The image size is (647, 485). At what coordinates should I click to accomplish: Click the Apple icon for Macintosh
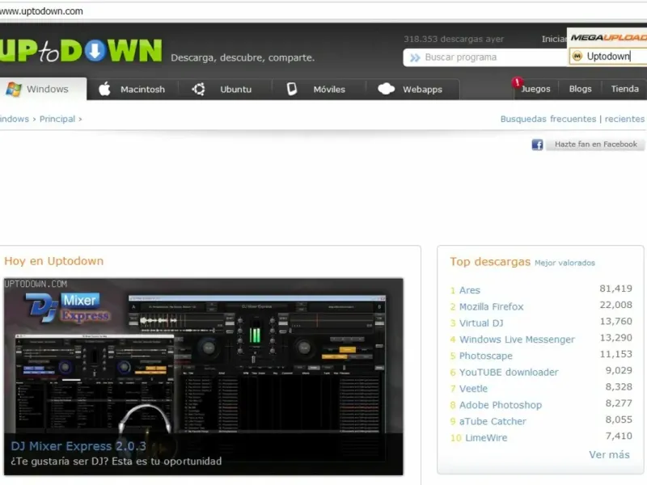(x=104, y=89)
